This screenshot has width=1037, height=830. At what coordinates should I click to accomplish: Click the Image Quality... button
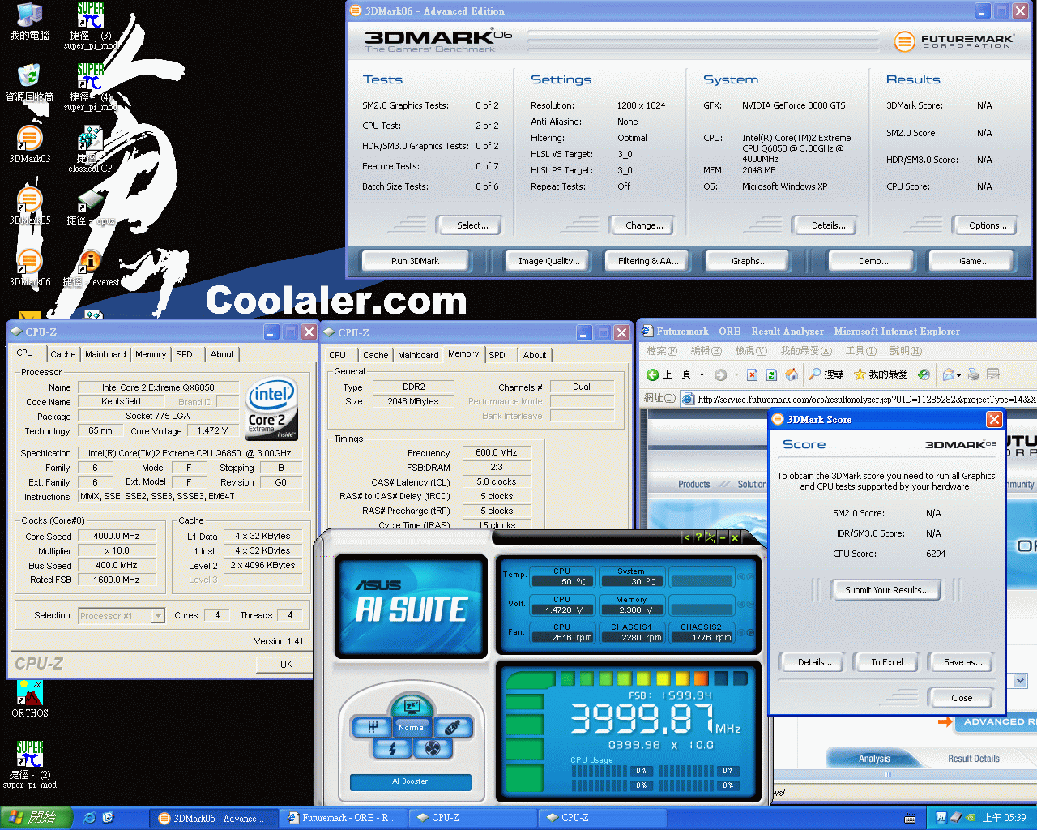pyautogui.click(x=549, y=261)
